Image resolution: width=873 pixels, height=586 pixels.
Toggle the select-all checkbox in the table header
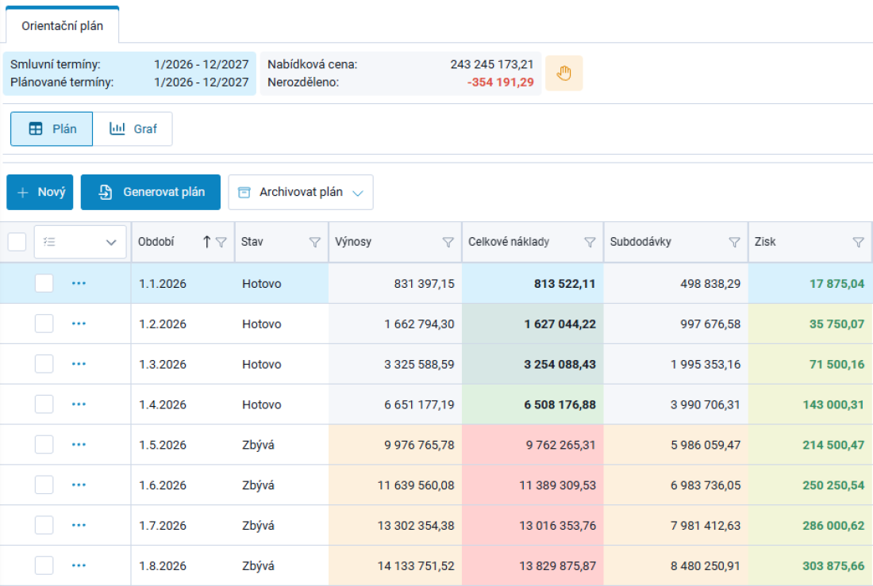click(17, 242)
